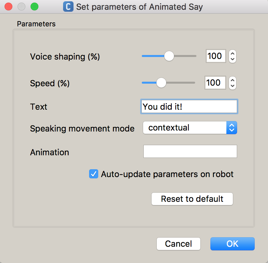Increase Voice shaping with the up arrow

click(x=232, y=53)
